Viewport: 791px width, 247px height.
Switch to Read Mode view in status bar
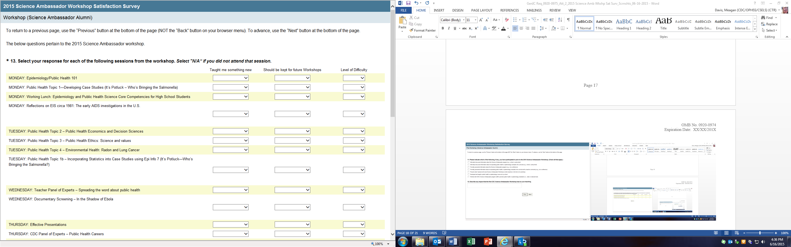(x=716, y=233)
